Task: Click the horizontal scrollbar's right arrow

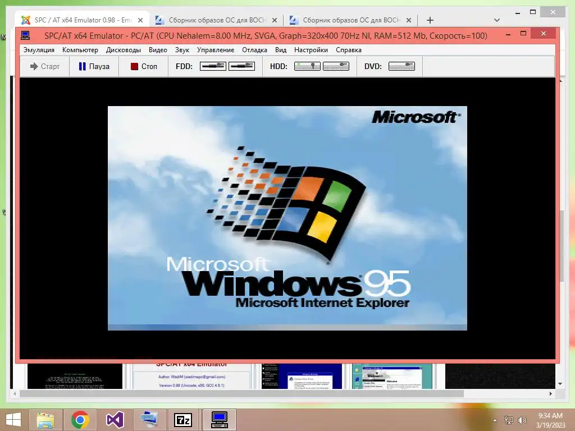Action: click(x=551, y=393)
